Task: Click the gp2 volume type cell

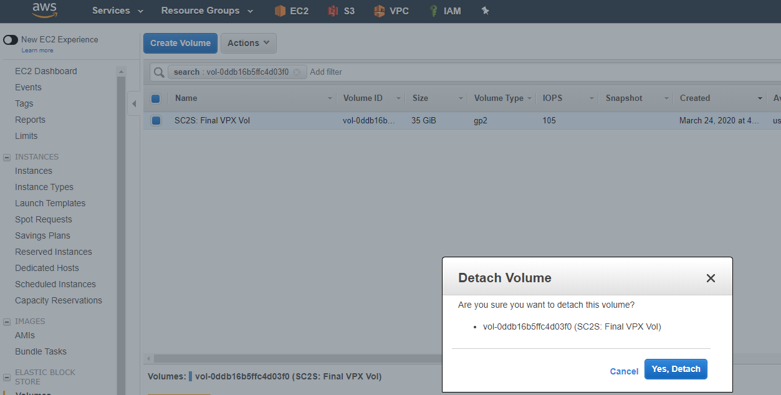Action: (481, 121)
